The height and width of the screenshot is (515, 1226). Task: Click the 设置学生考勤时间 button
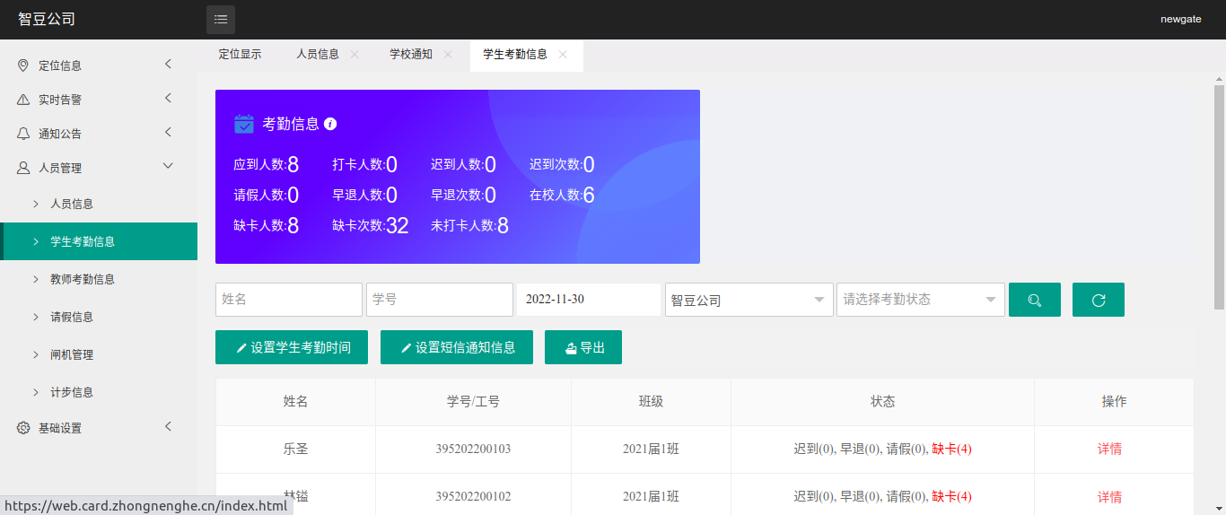coord(292,347)
